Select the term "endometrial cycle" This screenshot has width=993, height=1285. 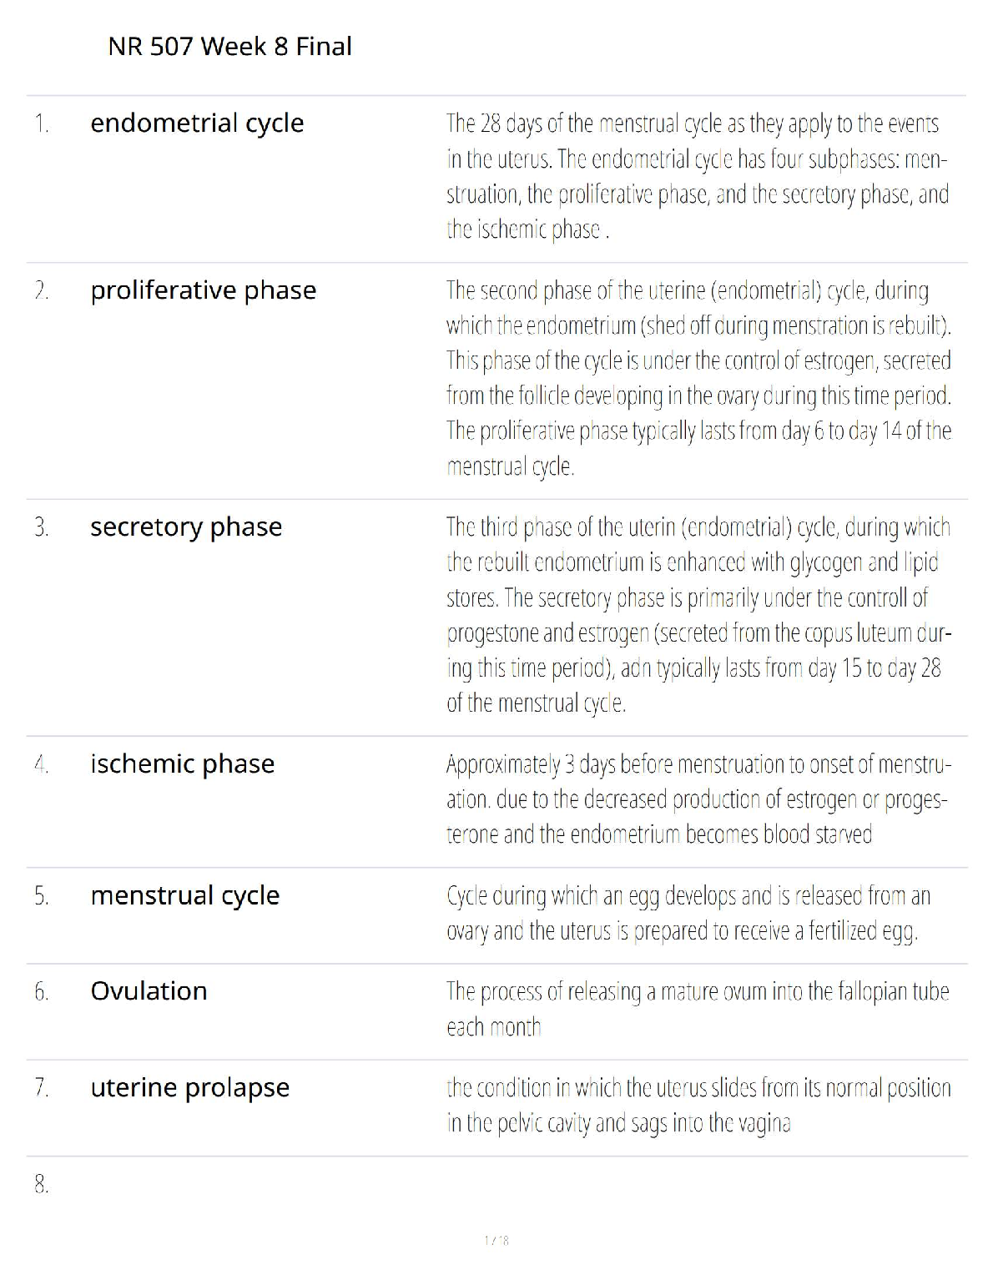[197, 123]
